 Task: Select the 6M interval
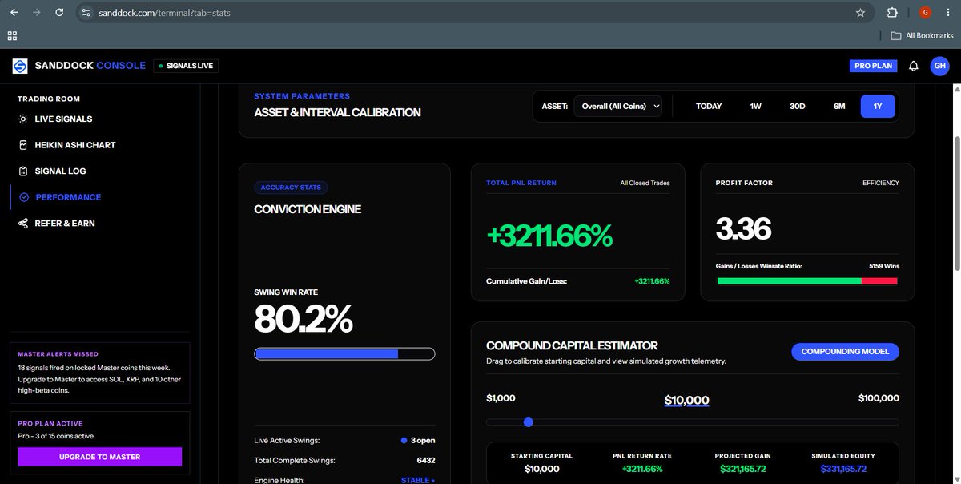pyautogui.click(x=839, y=106)
